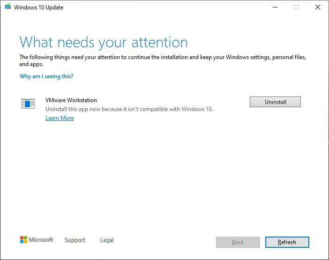Click the Microsoft logo

[x=37, y=240]
